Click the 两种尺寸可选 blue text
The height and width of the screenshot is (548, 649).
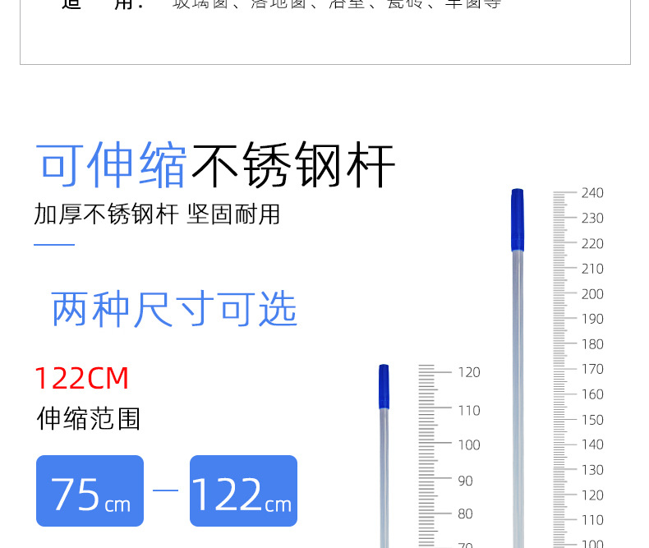174,309
